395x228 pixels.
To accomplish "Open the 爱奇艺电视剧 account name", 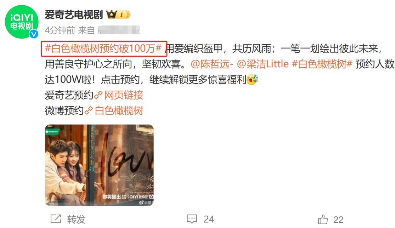I will coord(74,15).
